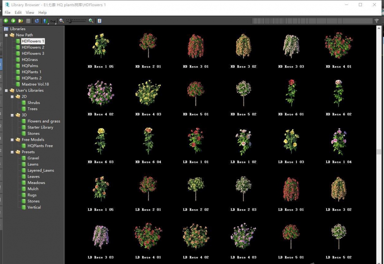Open the View menu
384x264 pixels.
(x=30, y=12)
